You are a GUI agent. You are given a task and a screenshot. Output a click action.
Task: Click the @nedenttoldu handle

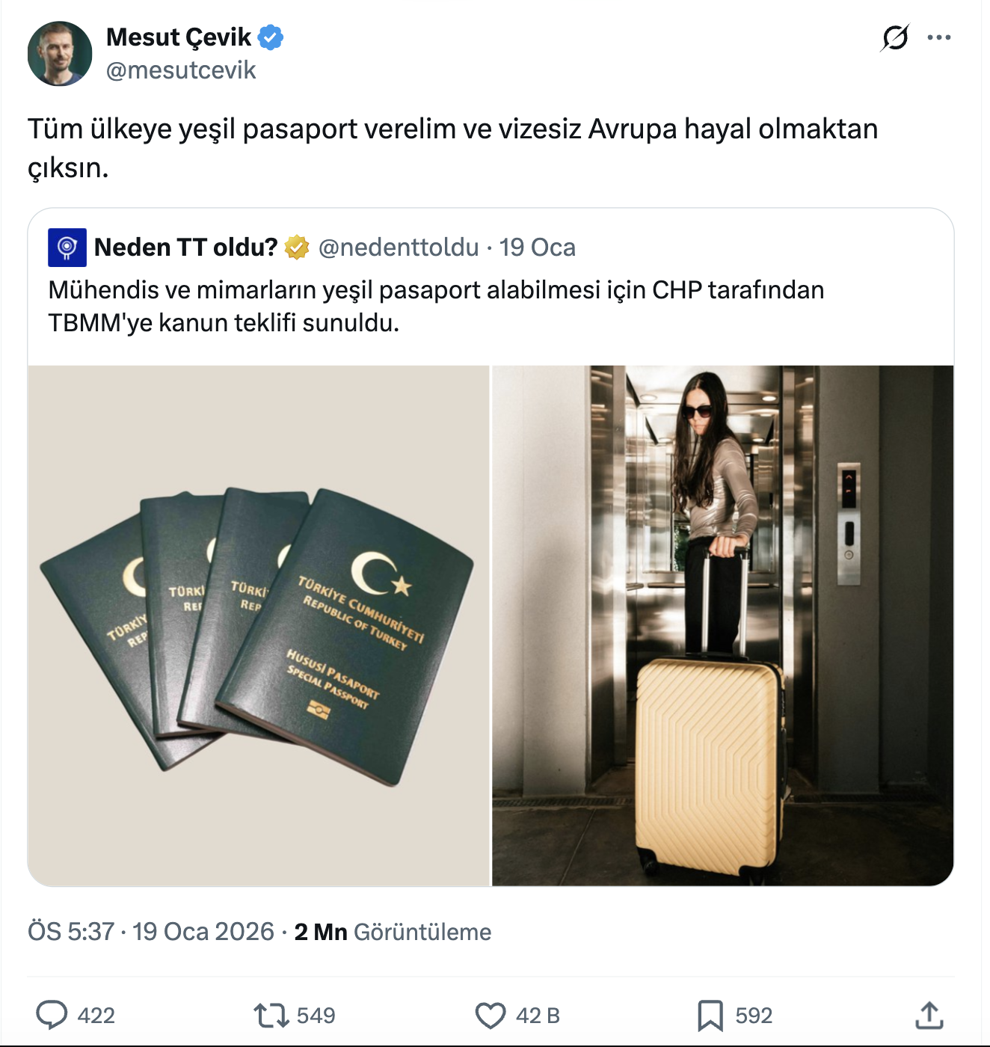point(399,248)
